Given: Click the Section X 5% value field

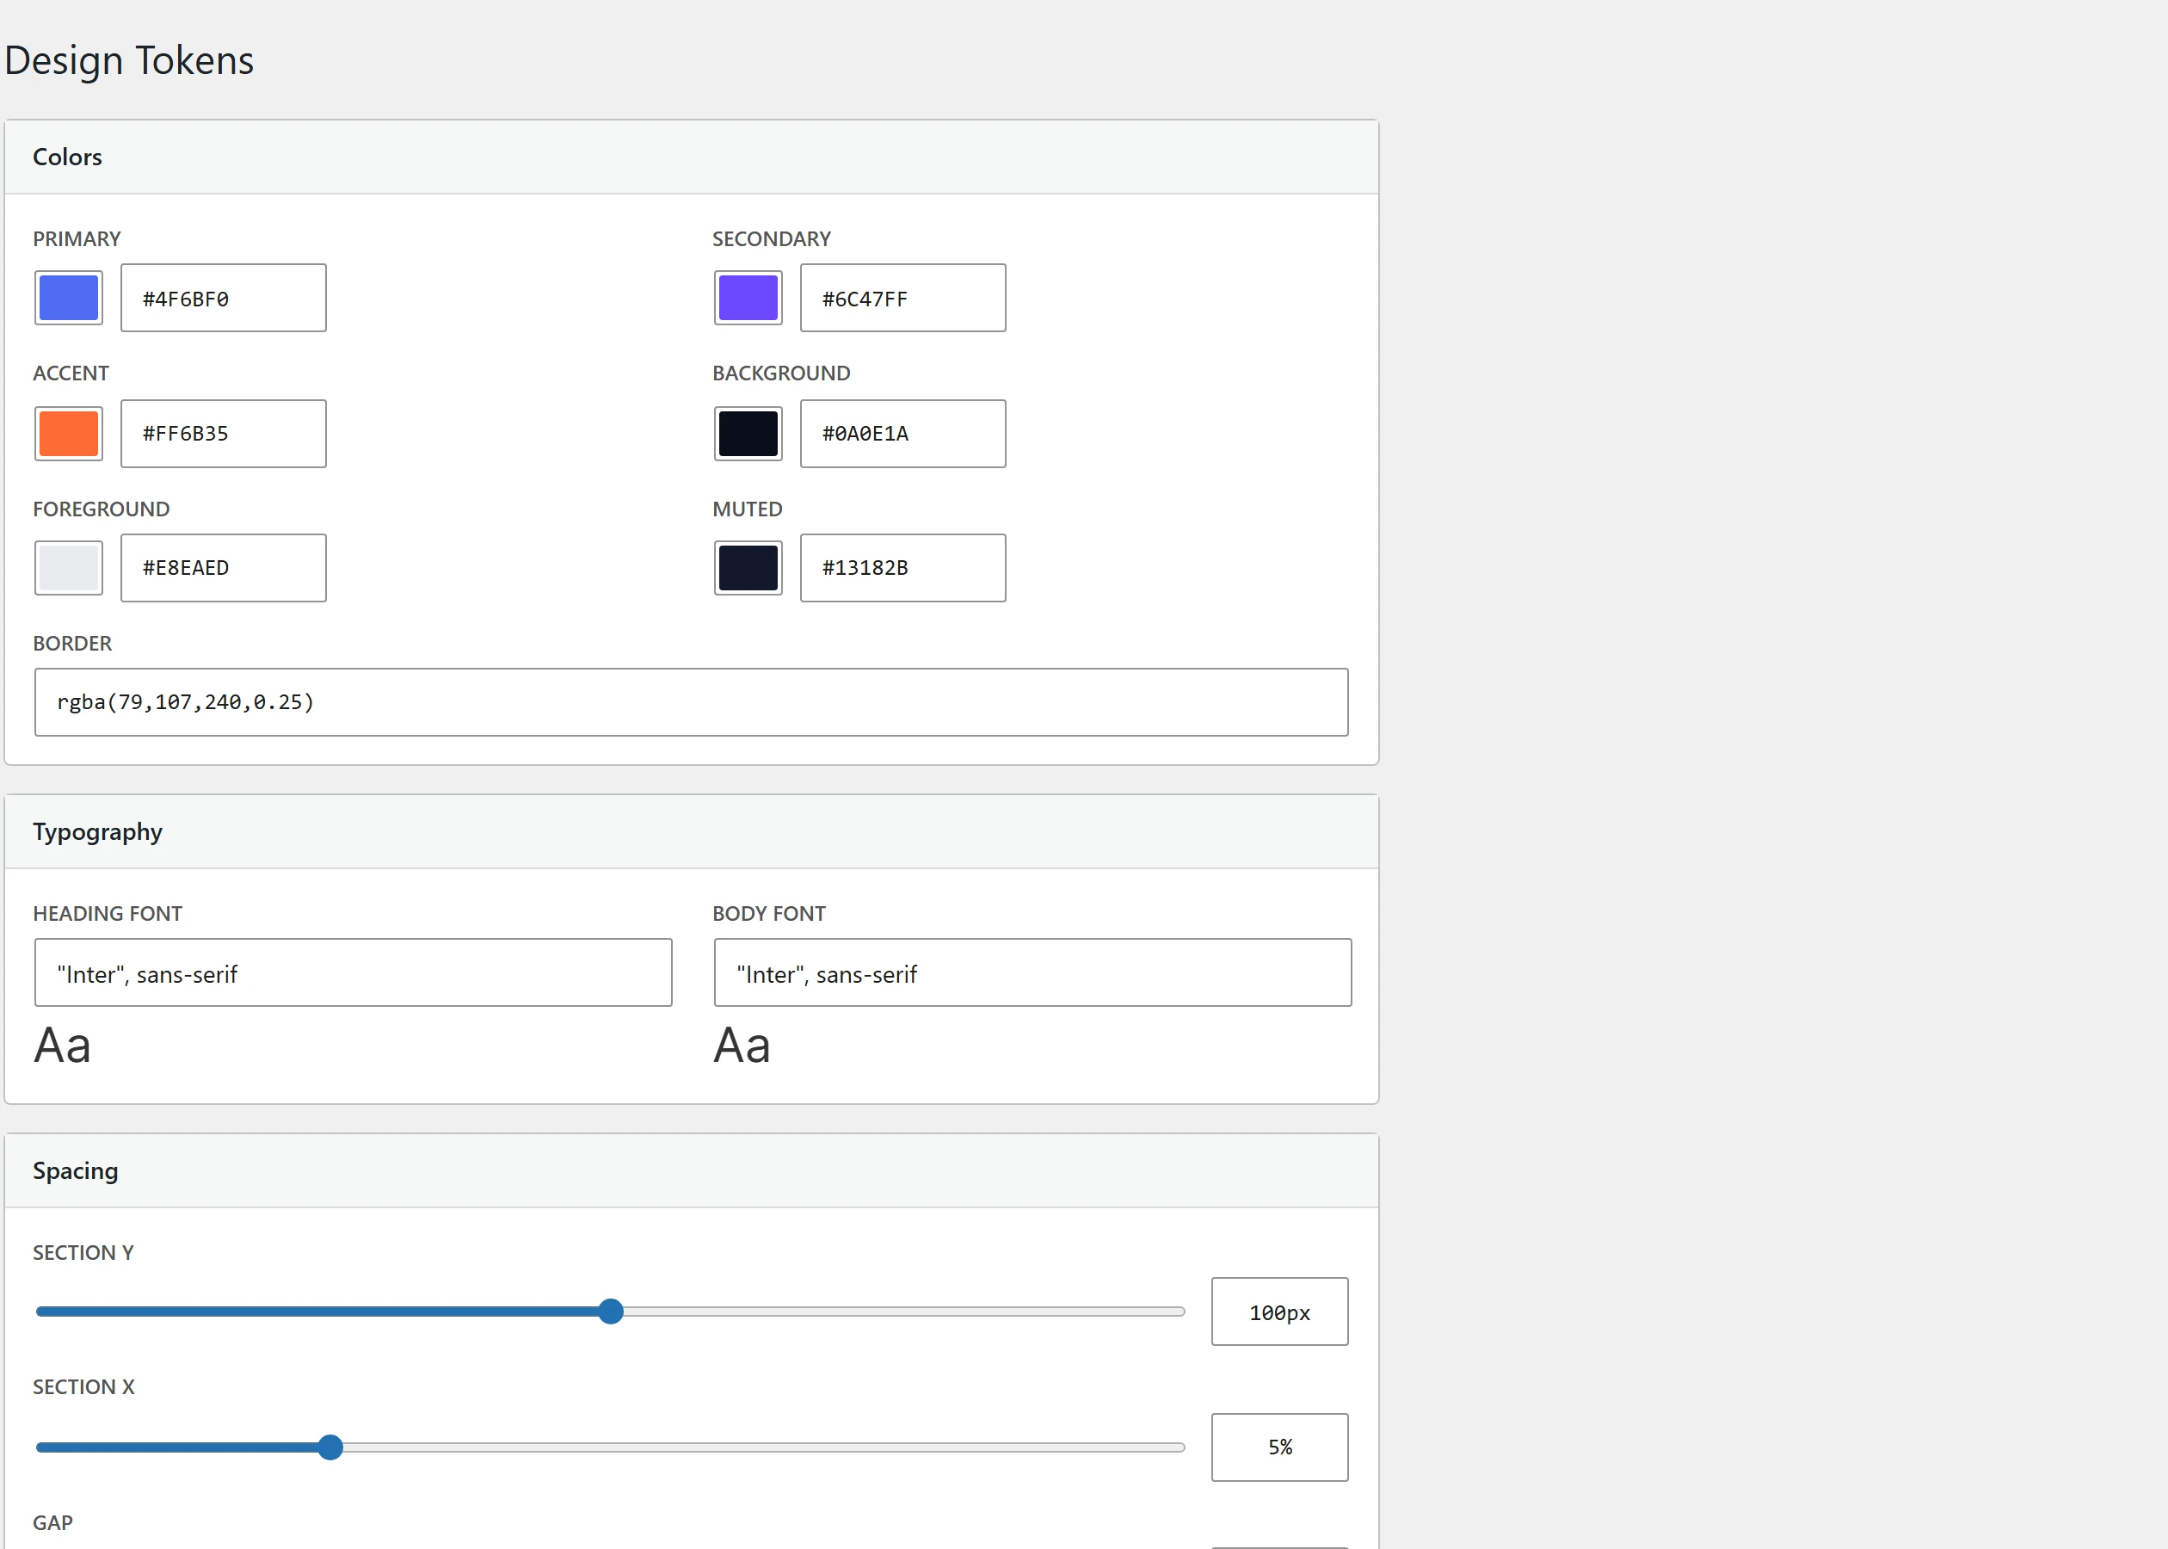Looking at the screenshot, I should 1279,1447.
